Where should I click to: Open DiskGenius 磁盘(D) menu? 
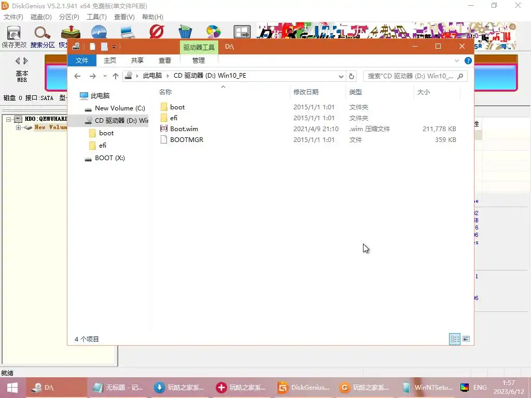41,17
